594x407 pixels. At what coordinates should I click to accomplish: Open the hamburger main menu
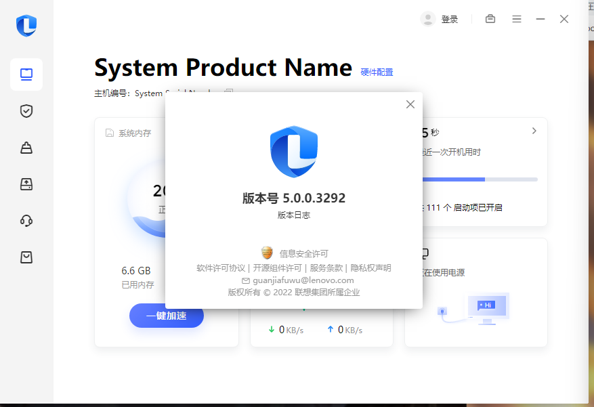point(517,19)
